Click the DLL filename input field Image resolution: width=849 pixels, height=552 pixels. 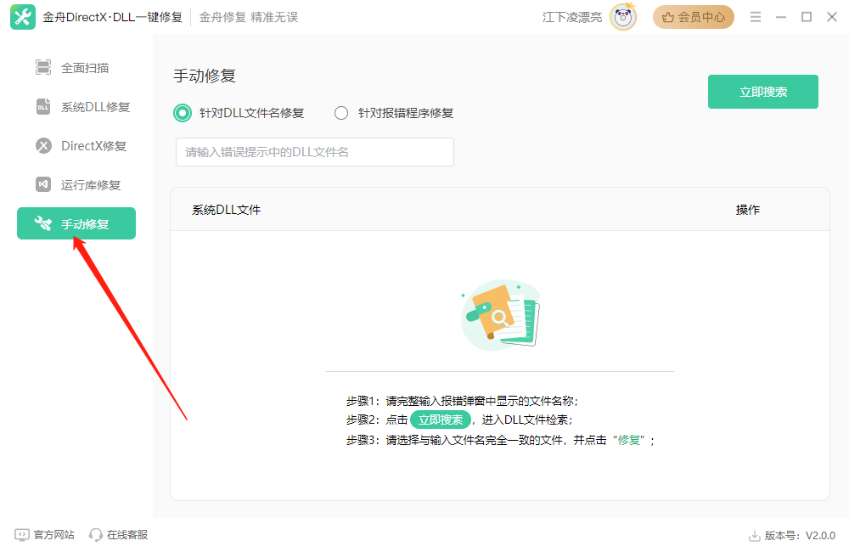point(314,152)
